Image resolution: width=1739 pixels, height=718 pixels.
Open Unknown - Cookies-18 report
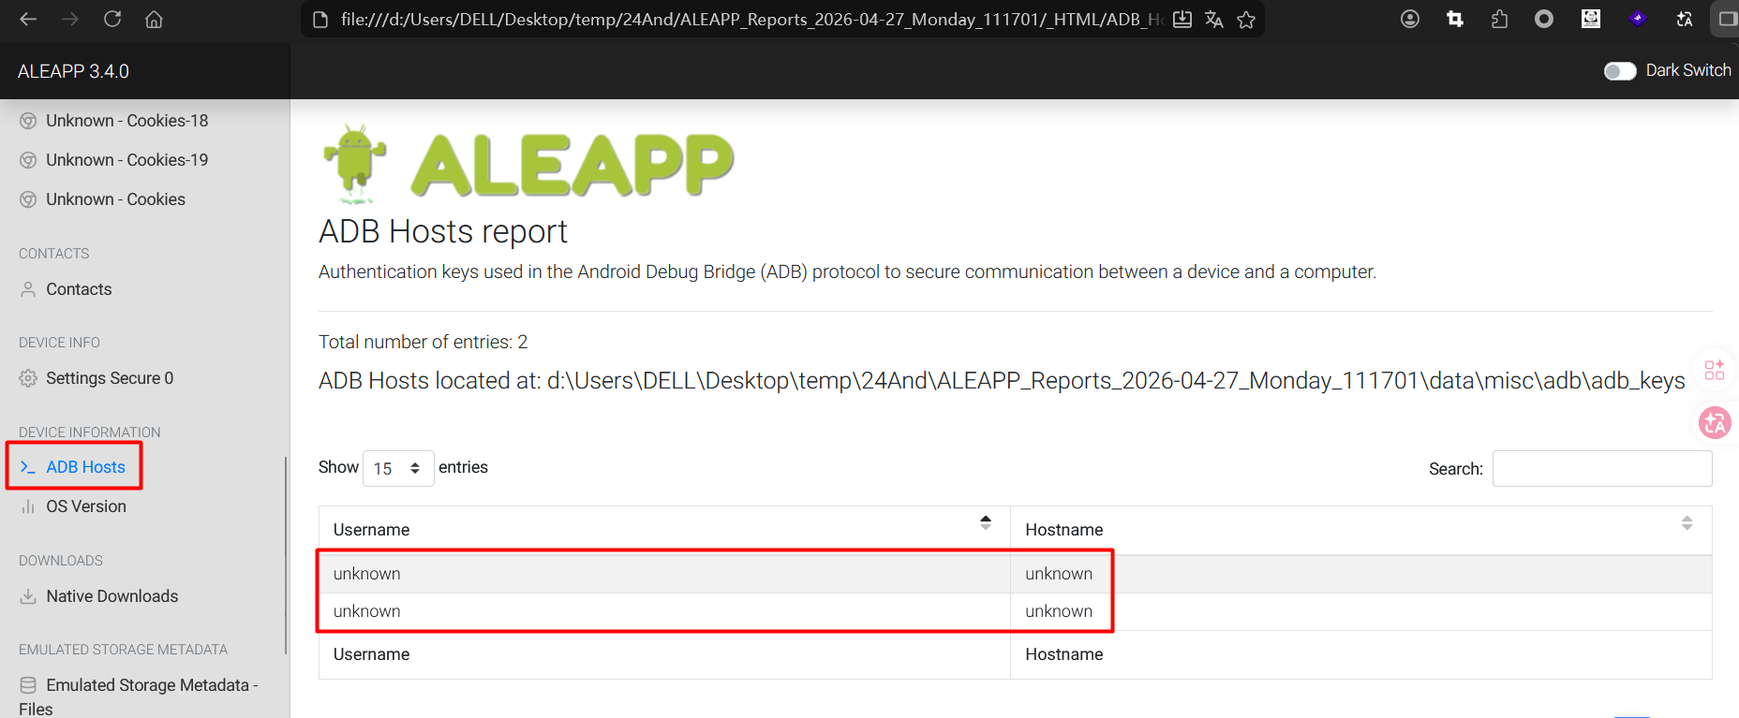[x=127, y=121]
